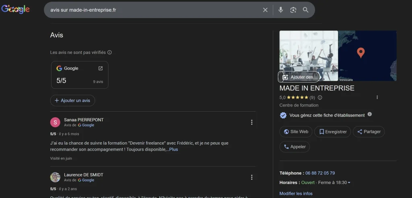
Task: Click reviewer name 'Sanaa PIERREPONT'
Action: [x=84, y=120]
